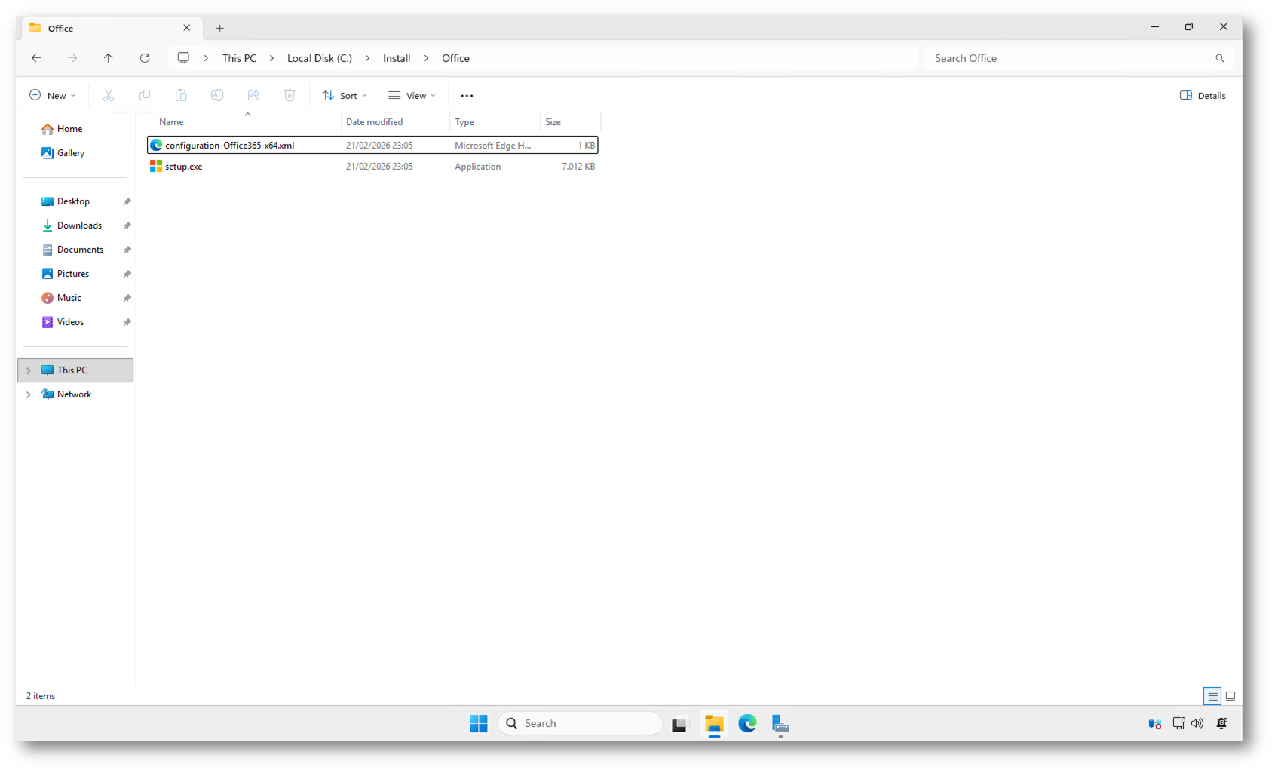
Task: Switch to details list view layout
Action: pos(1212,696)
